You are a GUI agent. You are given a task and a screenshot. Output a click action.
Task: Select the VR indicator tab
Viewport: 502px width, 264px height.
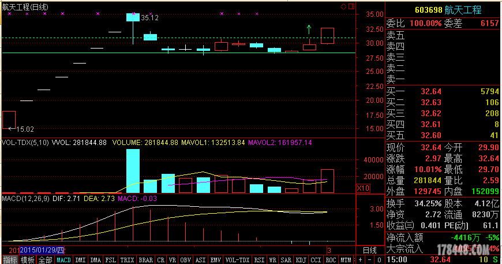click(173, 260)
